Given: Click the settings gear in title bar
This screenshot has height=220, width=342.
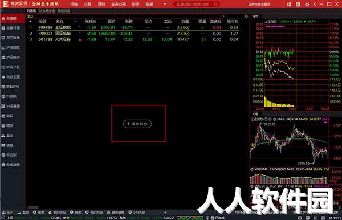Looking at the screenshot, I should point(307,4).
